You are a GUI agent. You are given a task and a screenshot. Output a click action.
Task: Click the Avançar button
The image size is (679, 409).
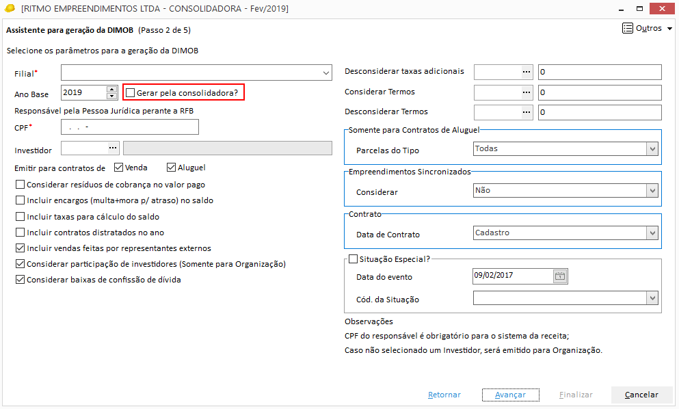coord(510,395)
